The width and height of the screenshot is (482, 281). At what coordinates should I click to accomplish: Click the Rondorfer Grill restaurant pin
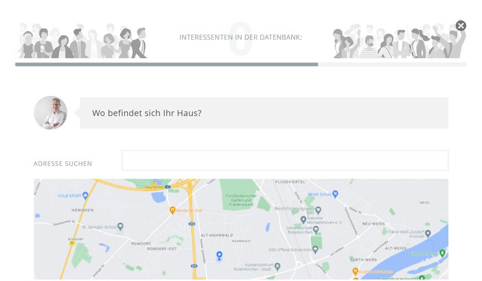(x=172, y=210)
